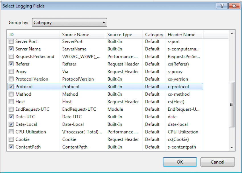The image size is (242, 173).
Task: Enable the RequestsPerSecond logging field
Action: click(x=11, y=56)
